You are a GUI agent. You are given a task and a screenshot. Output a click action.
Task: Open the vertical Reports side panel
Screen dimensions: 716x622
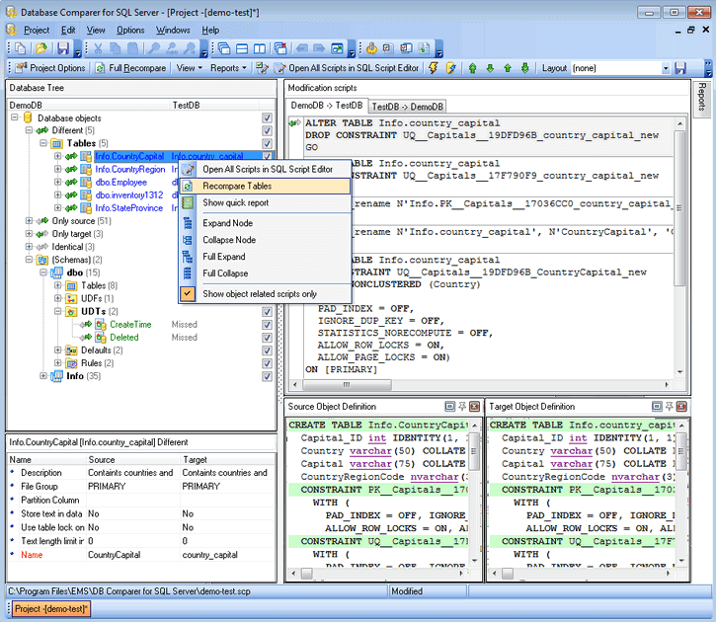[x=702, y=99]
